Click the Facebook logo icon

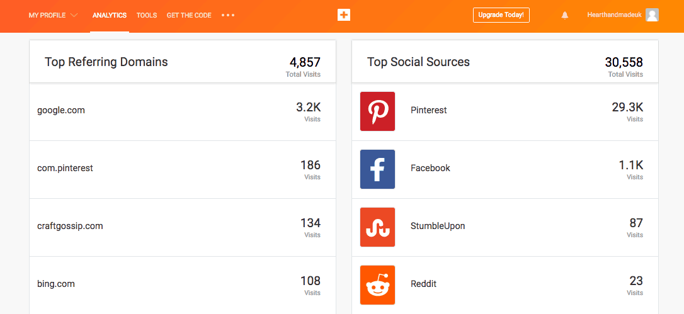pyautogui.click(x=377, y=169)
